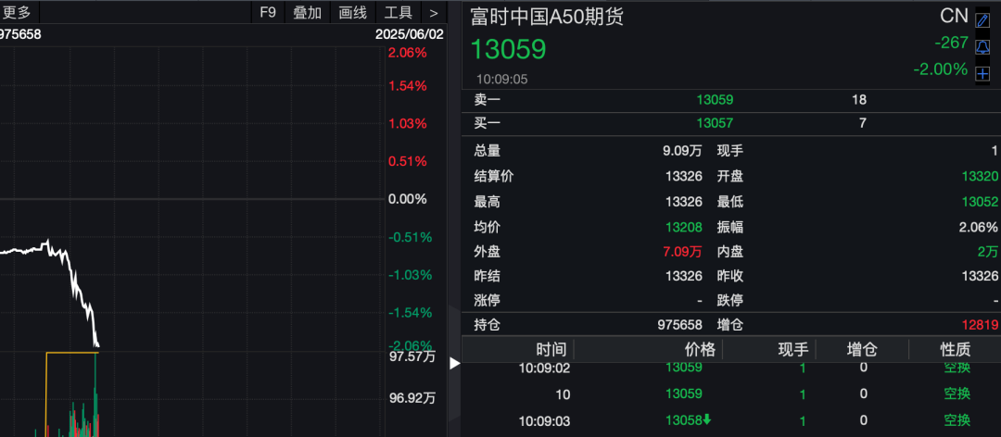This screenshot has width=1001, height=437.
Task: Click the 10:09:03 trade row with price 13058
Action: (x=686, y=420)
